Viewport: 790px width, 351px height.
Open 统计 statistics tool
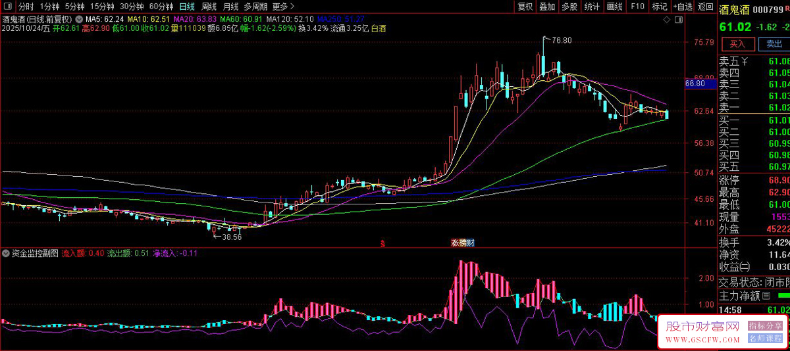[592, 7]
